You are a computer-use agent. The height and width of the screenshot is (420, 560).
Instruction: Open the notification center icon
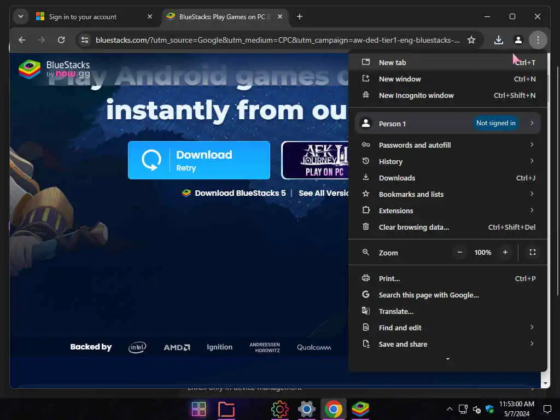click(547, 409)
